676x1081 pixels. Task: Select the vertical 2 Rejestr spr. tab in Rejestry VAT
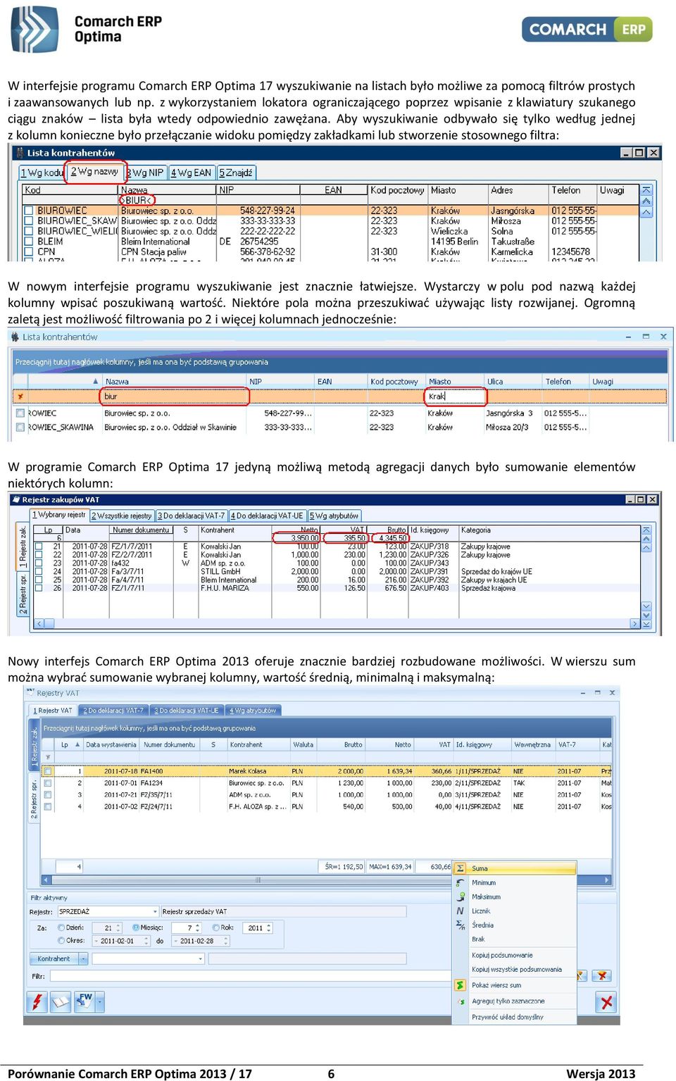(33, 798)
